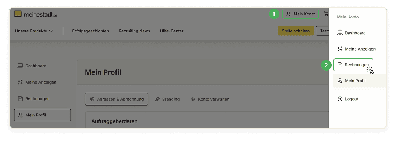Click the Logout arrow icon
396x141 pixels.
click(x=340, y=99)
